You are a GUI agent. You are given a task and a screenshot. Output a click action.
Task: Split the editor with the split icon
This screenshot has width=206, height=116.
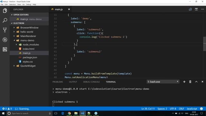196,9
